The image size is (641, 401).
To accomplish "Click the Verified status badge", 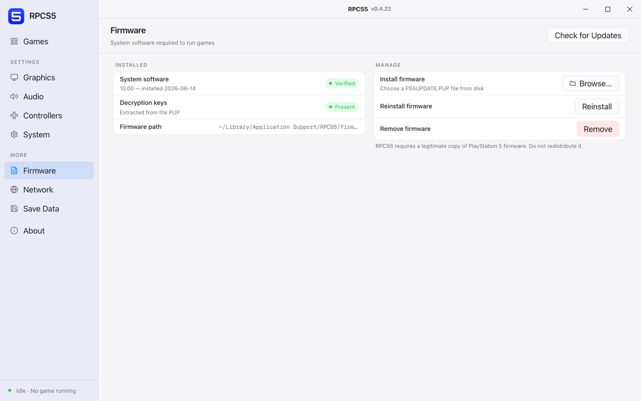I will pos(342,83).
